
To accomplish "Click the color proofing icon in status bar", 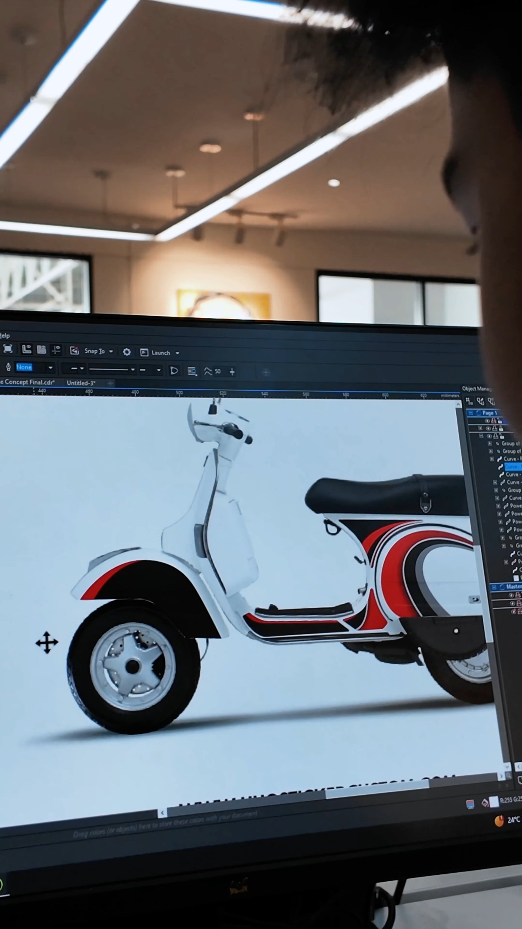I will (x=470, y=804).
